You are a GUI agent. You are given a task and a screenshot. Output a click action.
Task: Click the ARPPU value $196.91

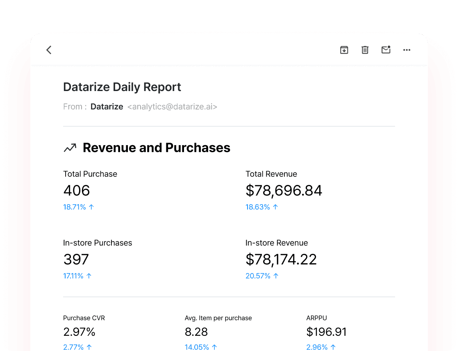326,332
